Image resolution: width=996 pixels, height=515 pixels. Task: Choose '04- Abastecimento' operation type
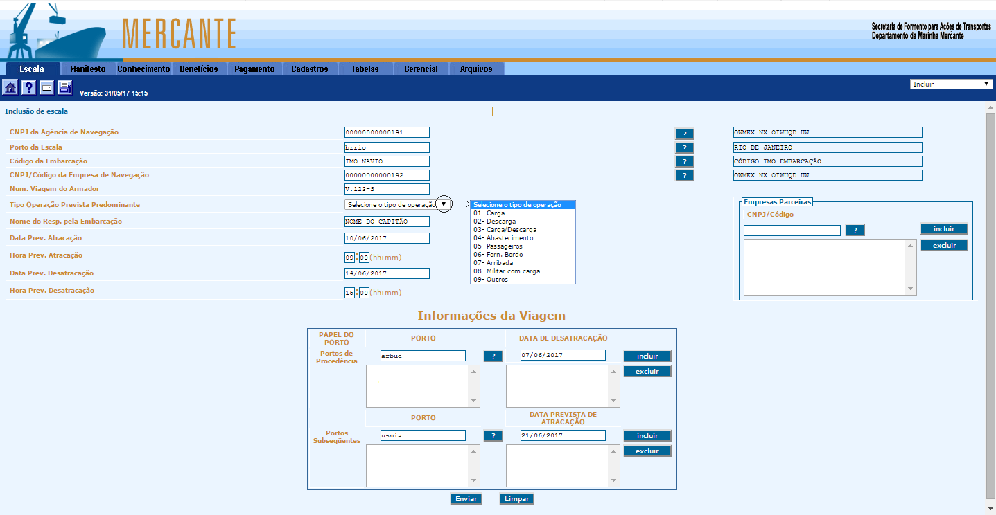(523, 238)
